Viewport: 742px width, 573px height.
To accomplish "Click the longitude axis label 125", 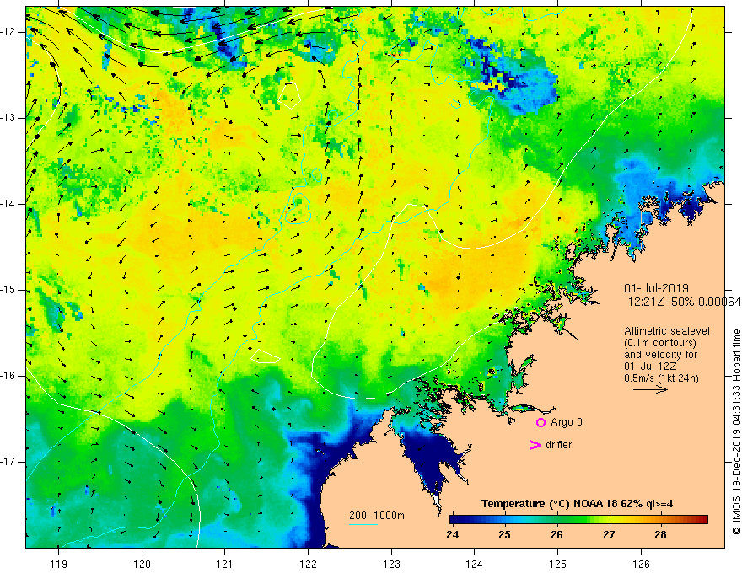I will click(558, 564).
